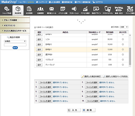135x116 pixels.
Task: Open 質問掲示板 in top bar
Action: pos(67,2)
